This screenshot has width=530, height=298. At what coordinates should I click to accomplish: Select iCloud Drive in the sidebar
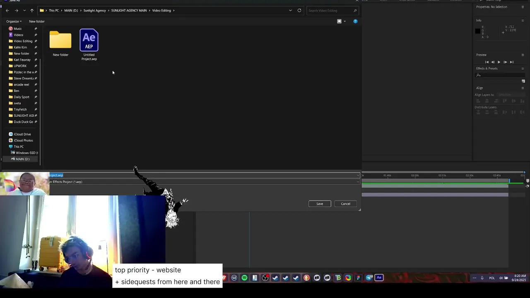[22, 134]
